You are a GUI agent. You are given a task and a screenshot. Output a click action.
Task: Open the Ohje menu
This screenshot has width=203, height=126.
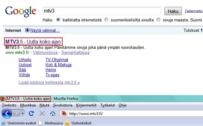point(122,105)
